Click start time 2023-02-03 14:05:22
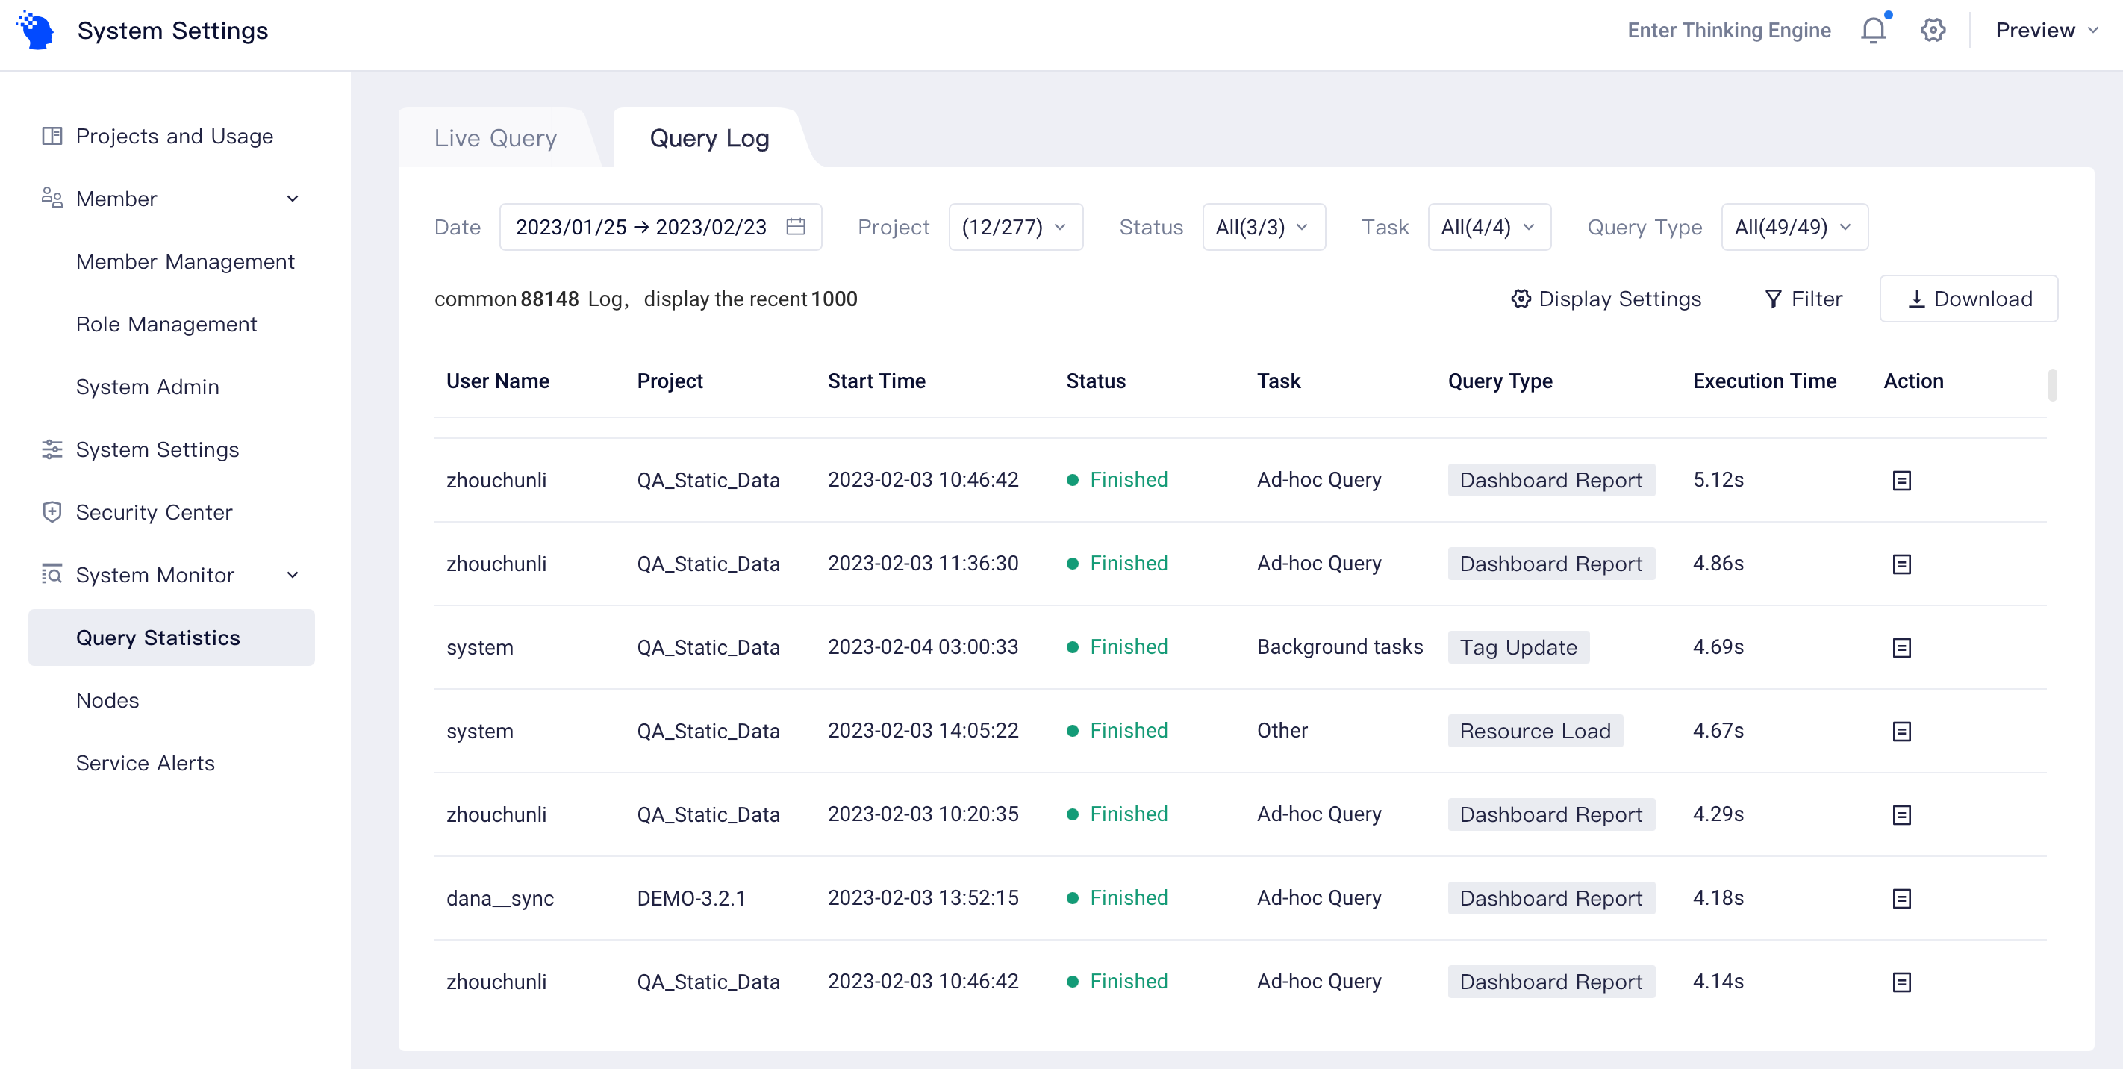Screen dimensions: 2123x1069 tap(923, 730)
